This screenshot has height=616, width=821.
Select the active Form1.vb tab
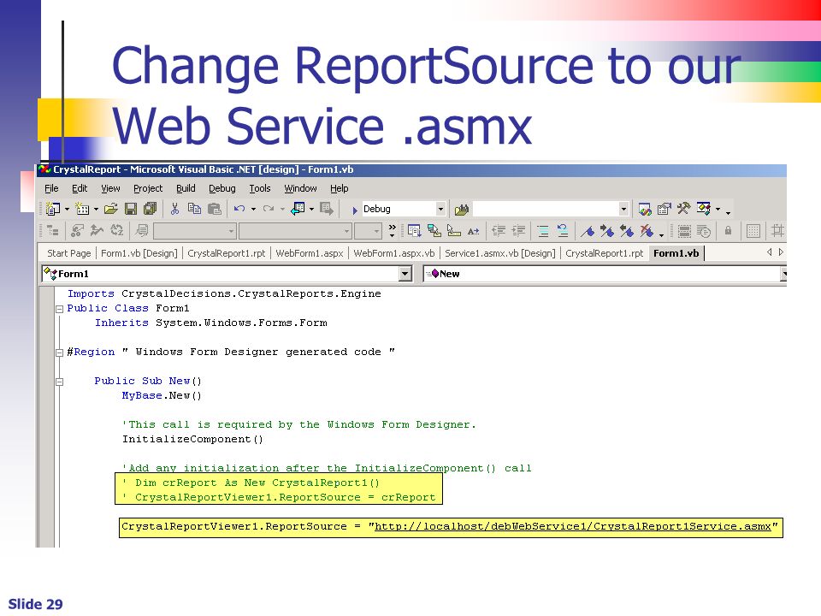(x=676, y=253)
